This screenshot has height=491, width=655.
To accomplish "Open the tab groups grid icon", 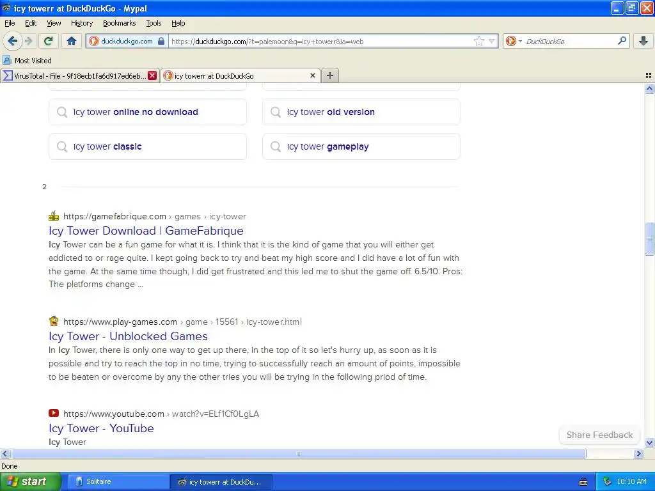I will [649, 75].
